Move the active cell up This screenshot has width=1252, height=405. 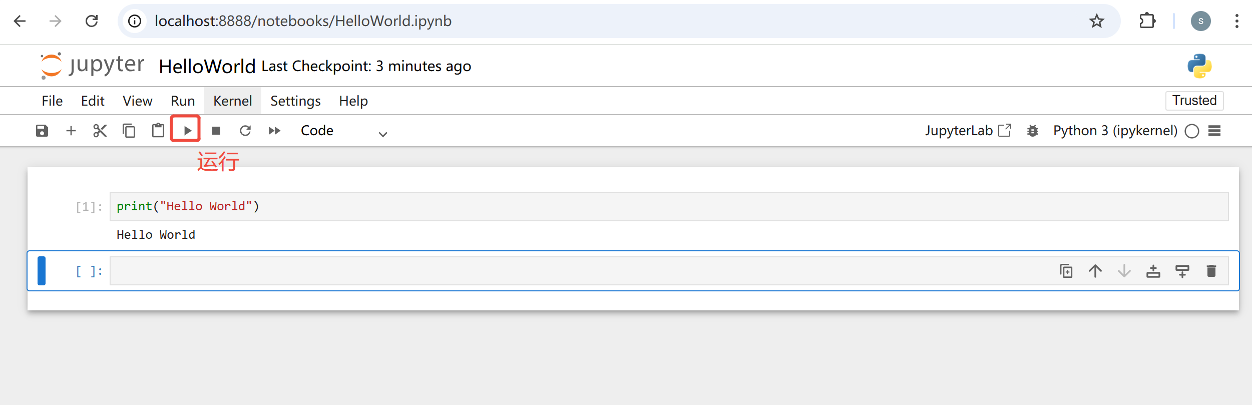[x=1095, y=271]
